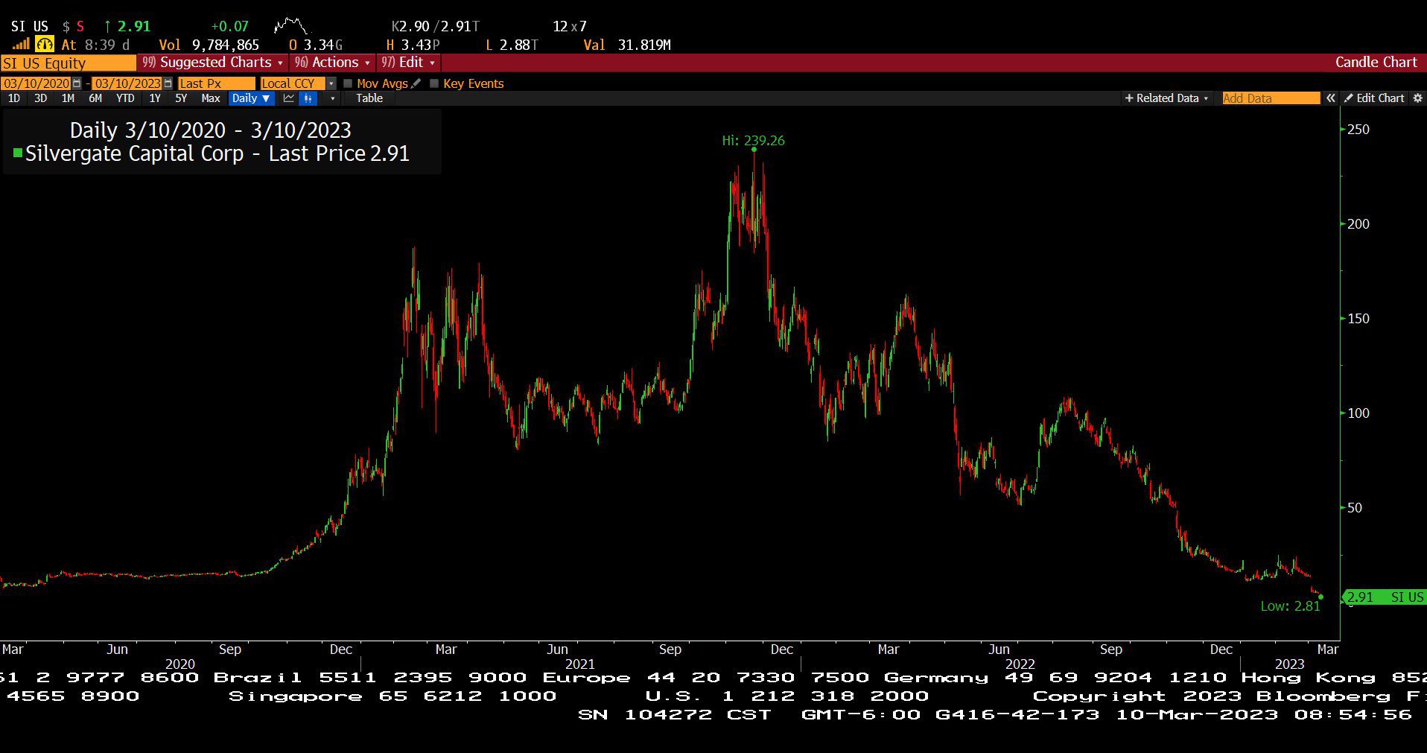This screenshot has height=753, width=1427.
Task: Click the At 8:39 d time text
Action: (95, 45)
